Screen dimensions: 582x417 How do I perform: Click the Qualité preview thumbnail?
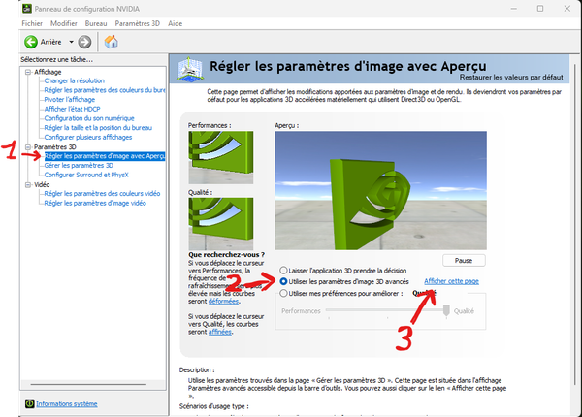tap(221, 224)
